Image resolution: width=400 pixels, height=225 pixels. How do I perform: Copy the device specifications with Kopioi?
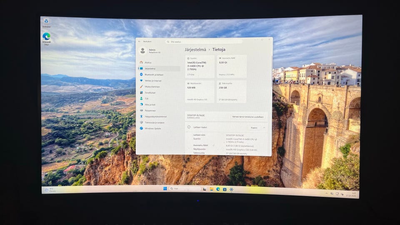tap(254, 127)
